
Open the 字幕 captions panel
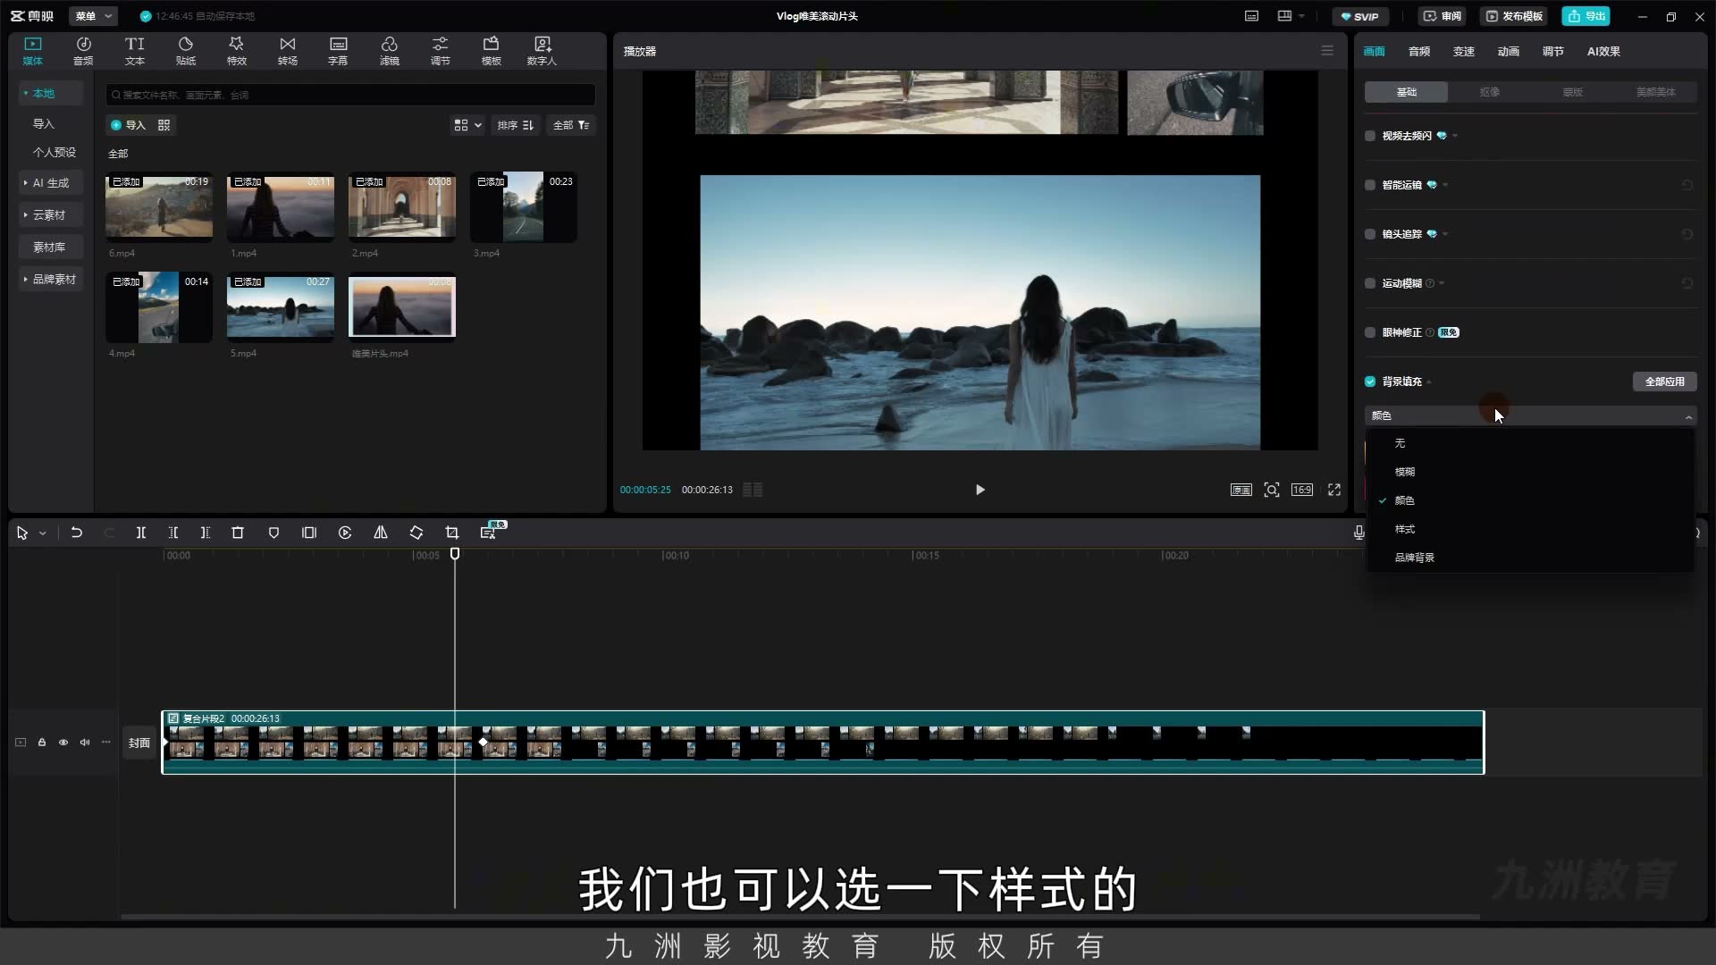[x=338, y=51]
